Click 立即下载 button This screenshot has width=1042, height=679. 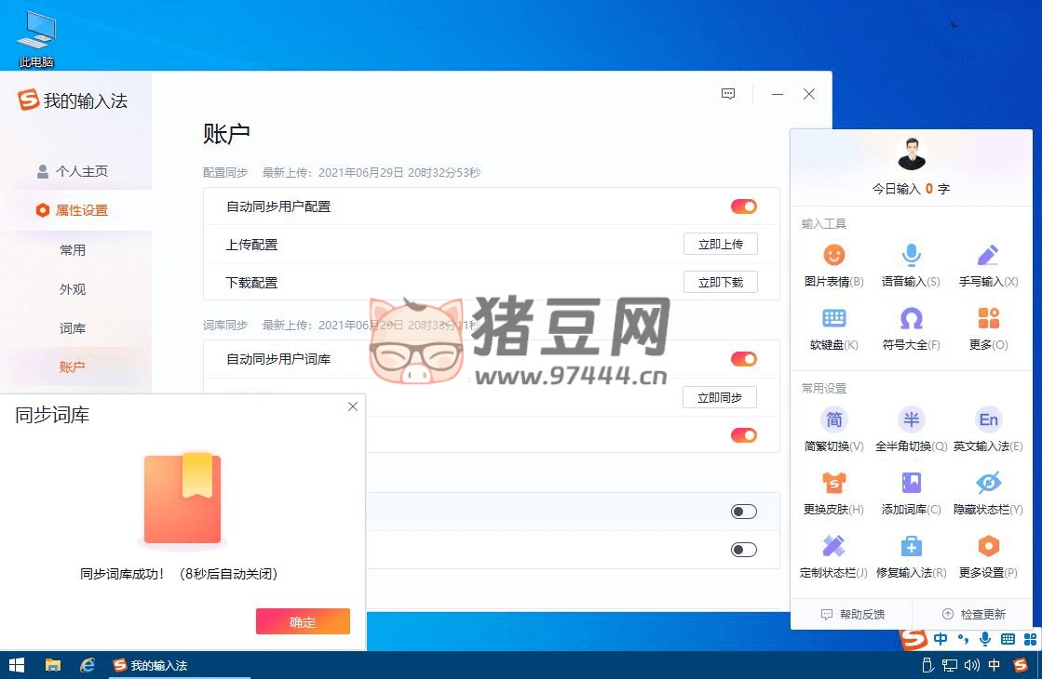tap(721, 282)
